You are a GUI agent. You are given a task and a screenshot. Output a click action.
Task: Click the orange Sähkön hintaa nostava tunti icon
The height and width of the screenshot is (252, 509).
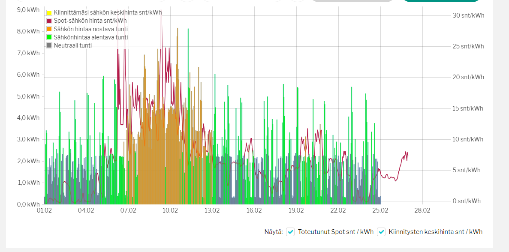(49, 29)
